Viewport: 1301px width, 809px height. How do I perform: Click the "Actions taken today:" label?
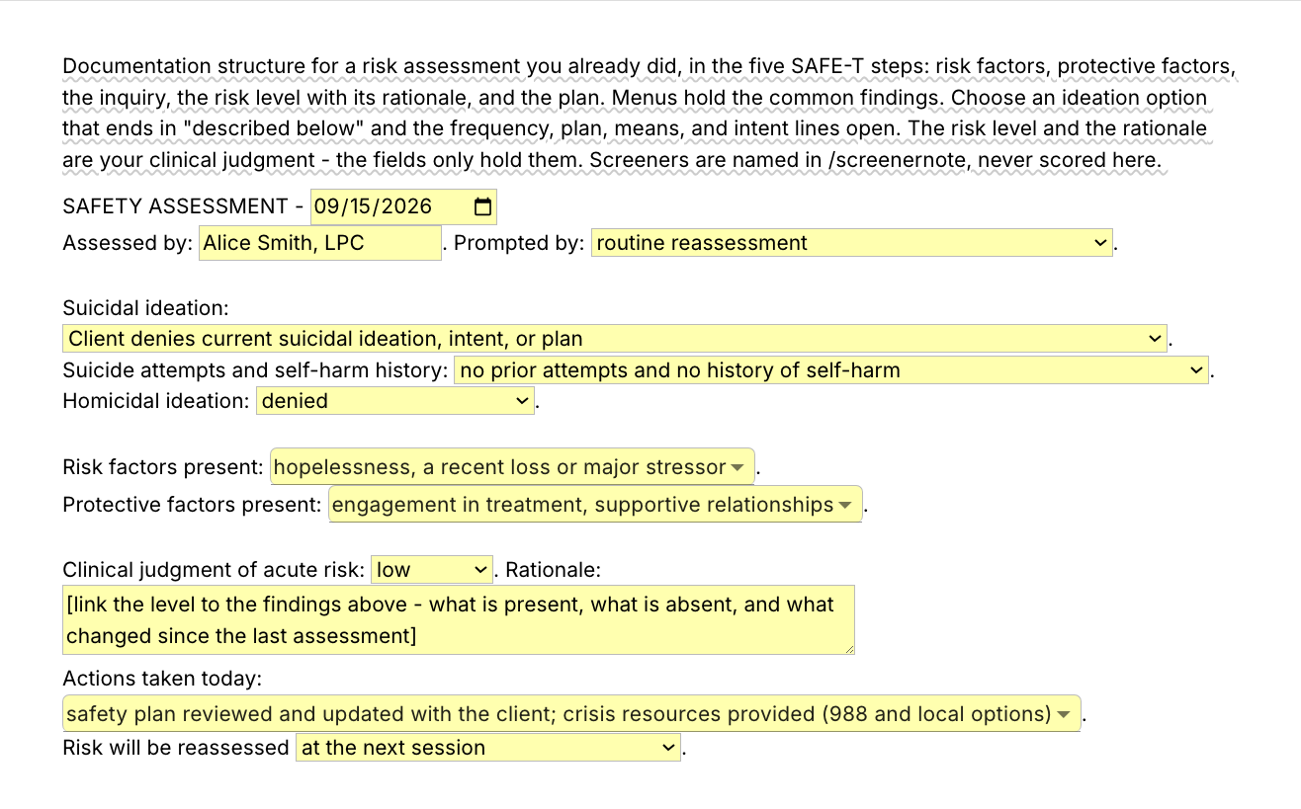point(161,680)
